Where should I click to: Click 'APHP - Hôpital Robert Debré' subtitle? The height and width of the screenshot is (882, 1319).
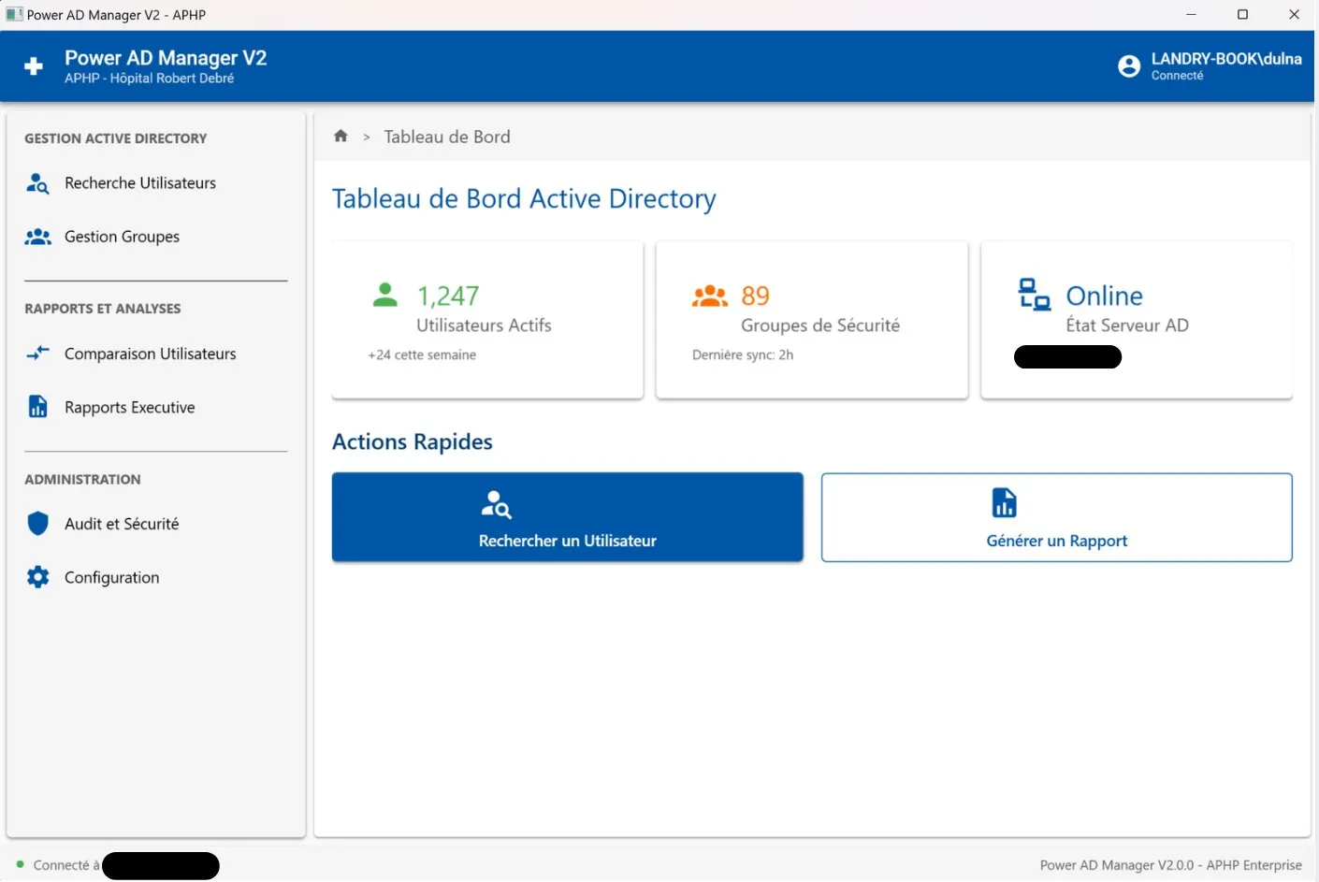point(150,79)
